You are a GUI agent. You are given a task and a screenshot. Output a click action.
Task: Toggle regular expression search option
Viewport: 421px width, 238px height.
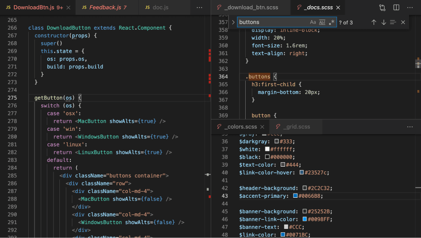point(331,23)
